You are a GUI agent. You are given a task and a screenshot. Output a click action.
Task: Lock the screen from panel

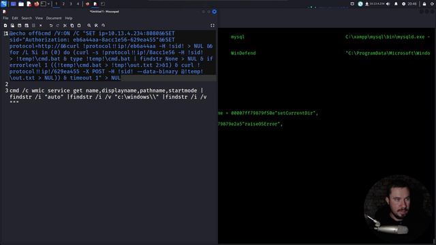424,4
